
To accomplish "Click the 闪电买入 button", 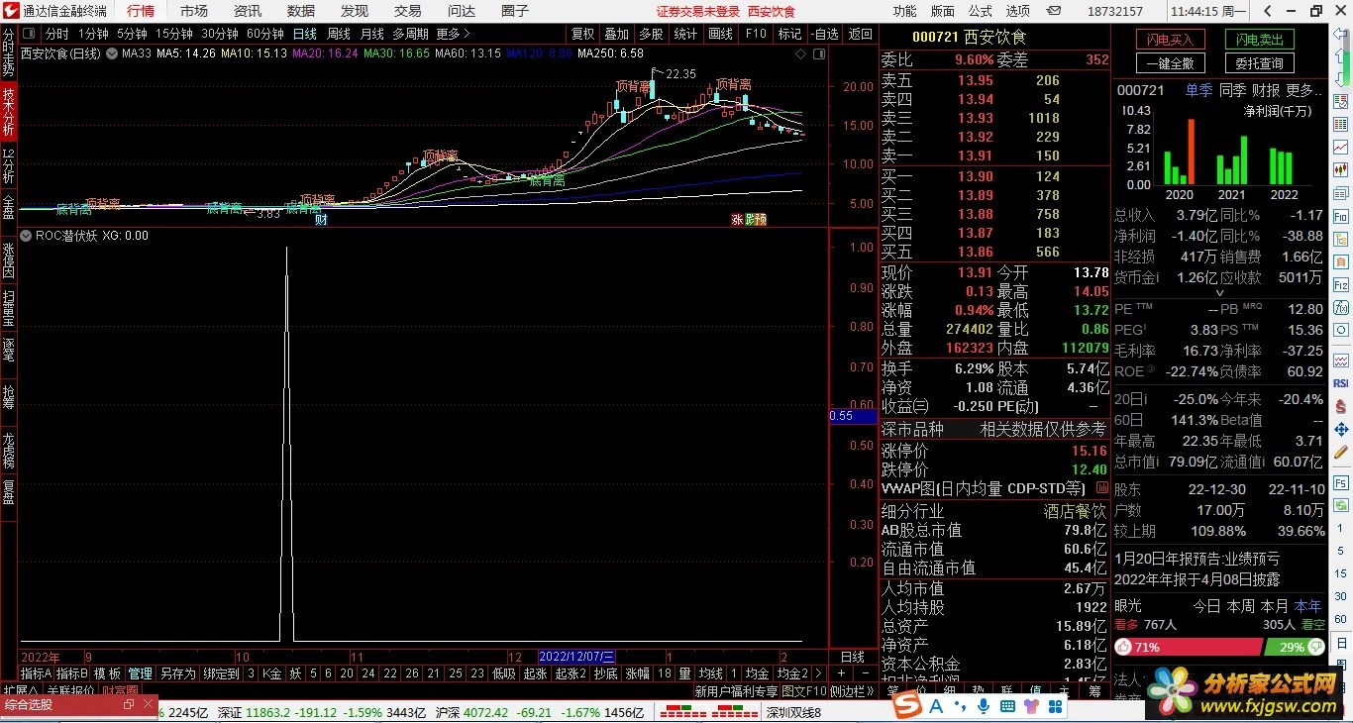I will tap(1170, 40).
